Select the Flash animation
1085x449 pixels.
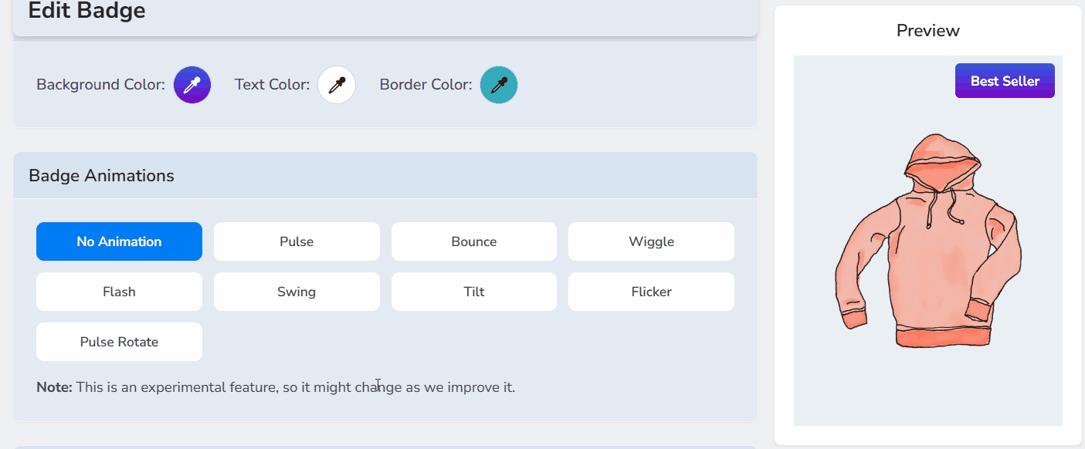tap(119, 292)
